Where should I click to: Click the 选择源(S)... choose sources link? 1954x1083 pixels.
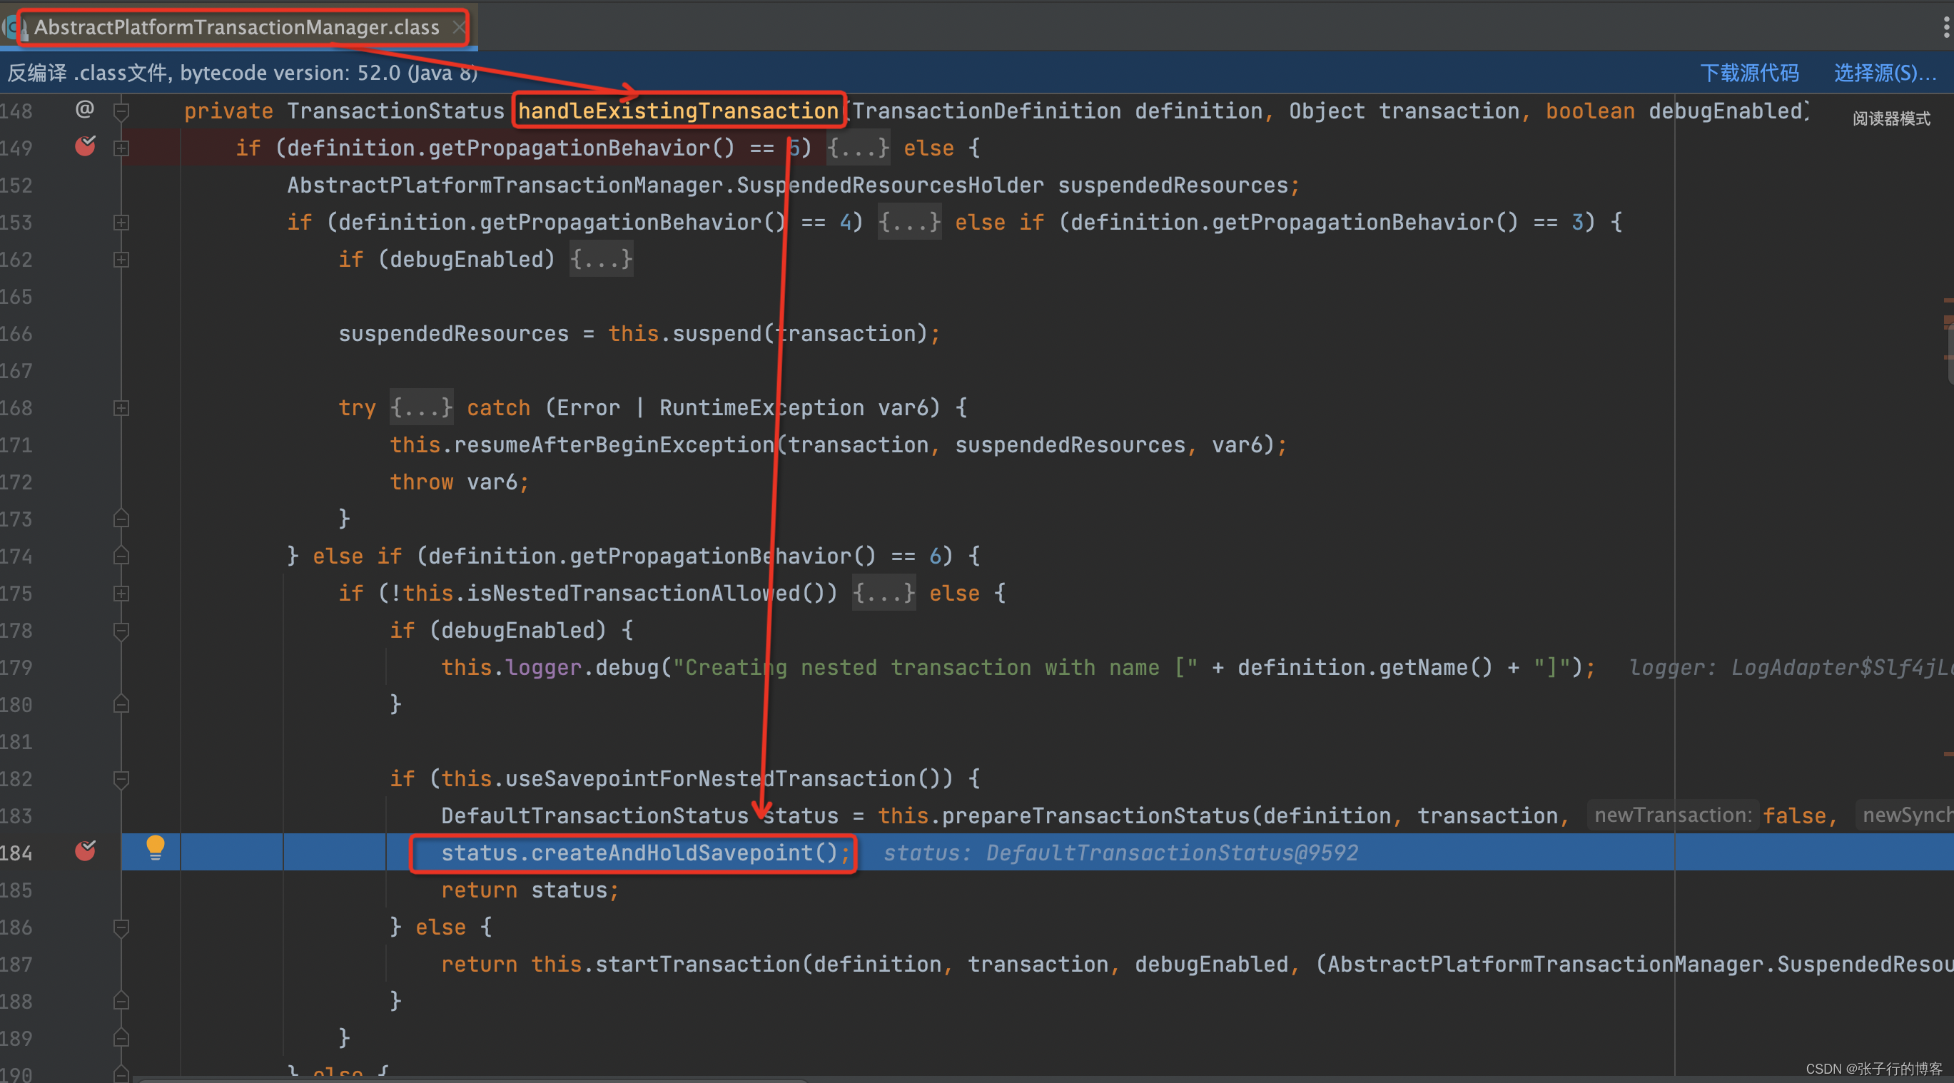tap(1885, 73)
